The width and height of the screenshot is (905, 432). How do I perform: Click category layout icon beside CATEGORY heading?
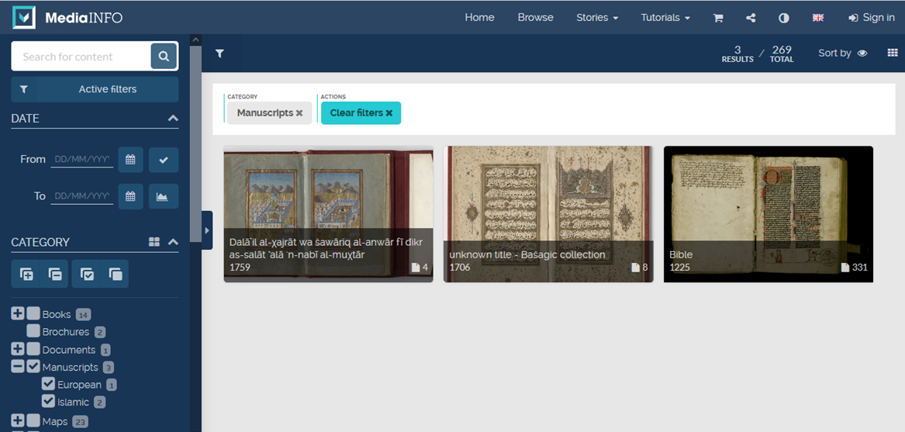(154, 242)
